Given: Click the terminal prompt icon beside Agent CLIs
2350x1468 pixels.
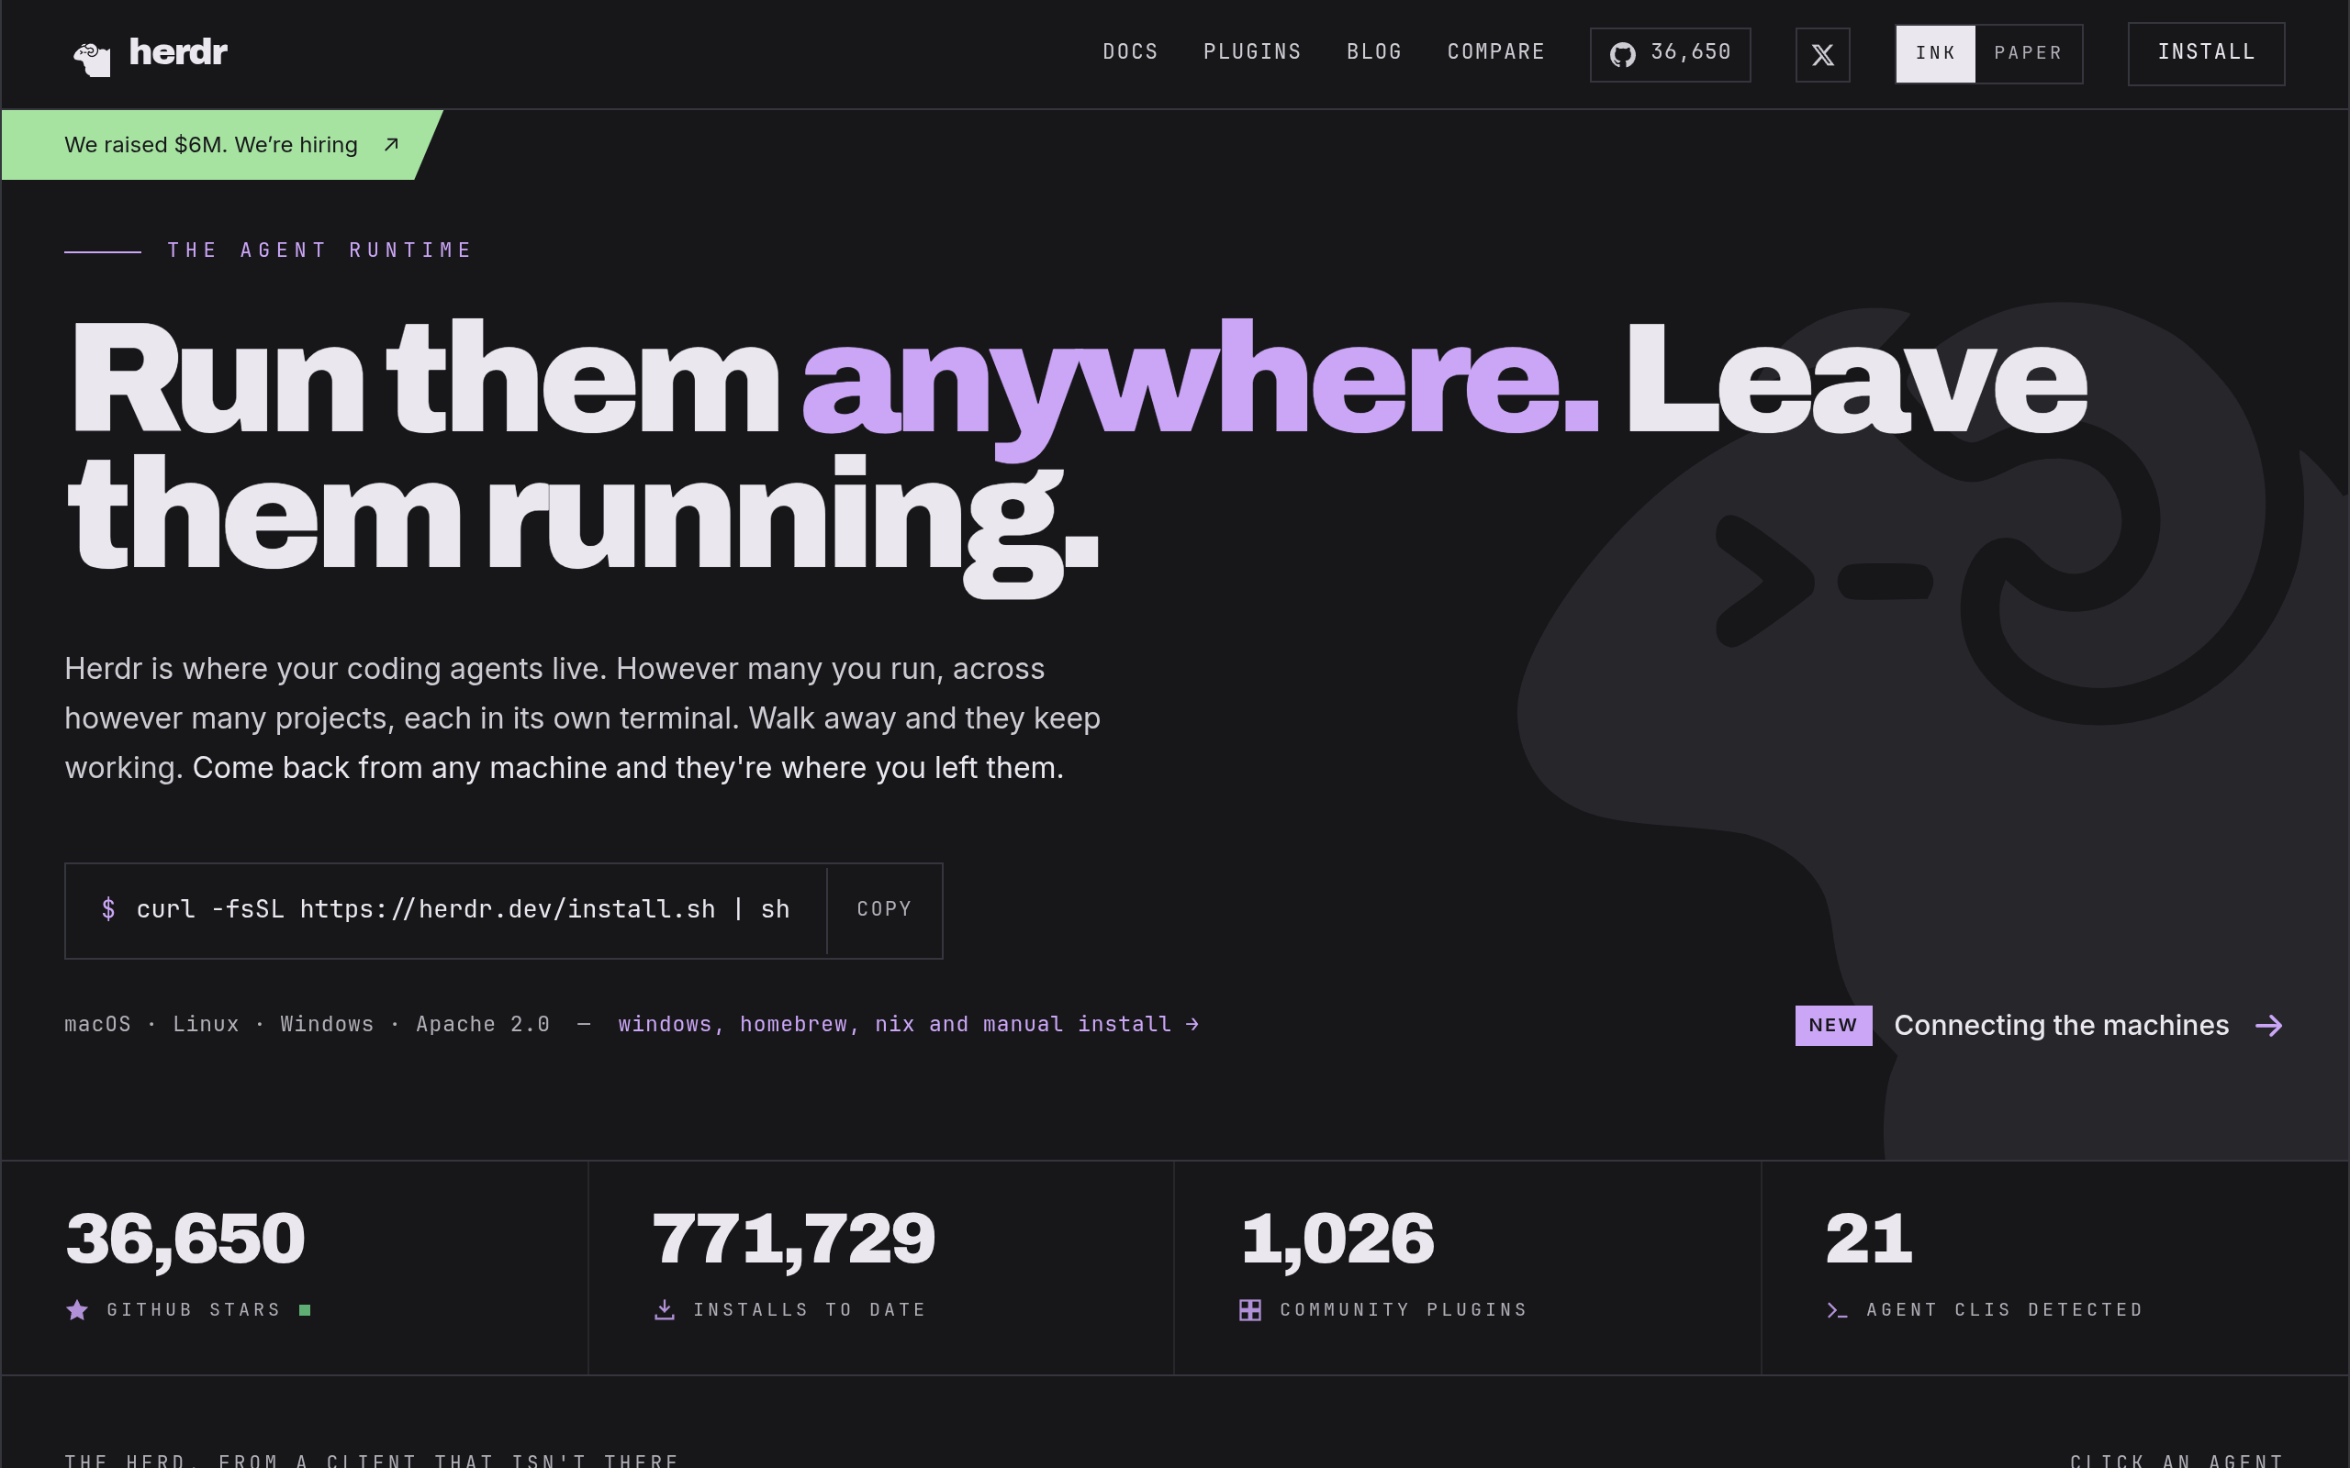Looking at the screenshot, I should [x=1836, y=1311].
